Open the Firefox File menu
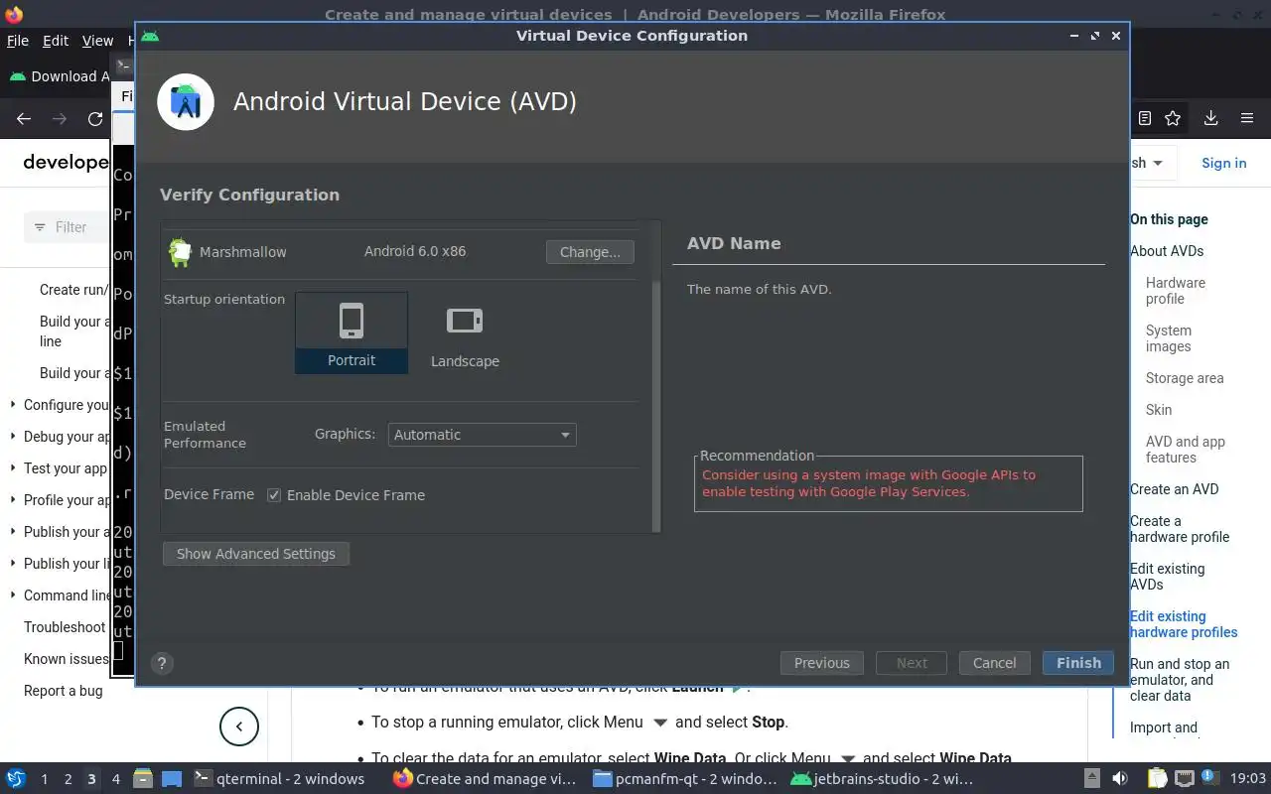The image size is (1271, 794). pos(18,41)
